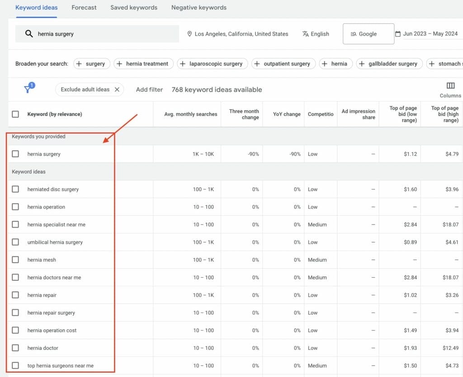Check the 'hernia surgery' keyword checkbox
The height and width of the screenshot is (377, 463).
coord(15,154)
